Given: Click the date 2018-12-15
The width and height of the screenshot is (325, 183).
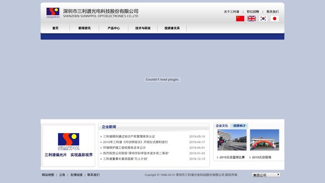Looking at the screenshot, I should click(197, 159).
